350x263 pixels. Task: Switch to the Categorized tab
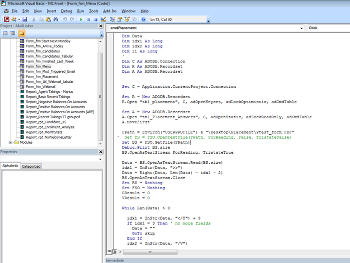coord(31,166)
